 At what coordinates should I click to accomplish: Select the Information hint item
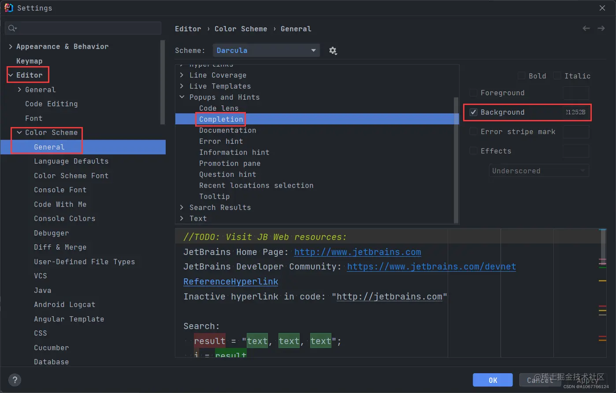pyautogui.click(x=234, y=152)
